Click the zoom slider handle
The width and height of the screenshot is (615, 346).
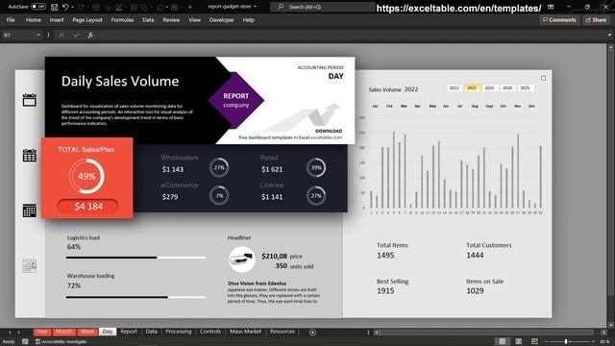pos(566,342)
